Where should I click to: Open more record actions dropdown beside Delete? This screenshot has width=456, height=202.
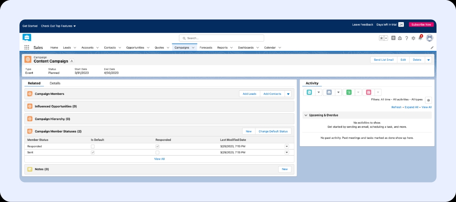coord(428,60)
